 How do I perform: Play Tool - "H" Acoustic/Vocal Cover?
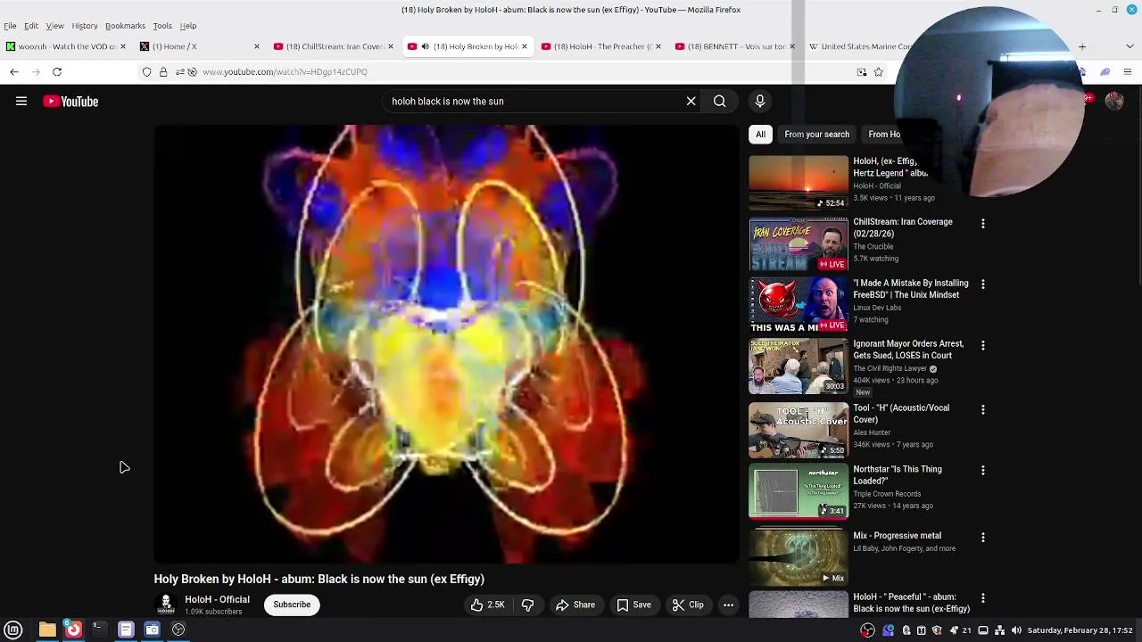pyautogui.click(x=799, y=430)
